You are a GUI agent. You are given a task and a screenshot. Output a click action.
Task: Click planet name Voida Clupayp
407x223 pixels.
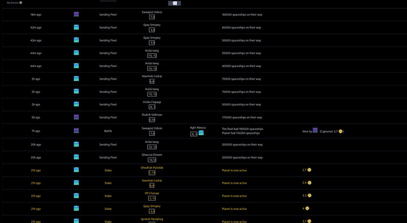152,102
